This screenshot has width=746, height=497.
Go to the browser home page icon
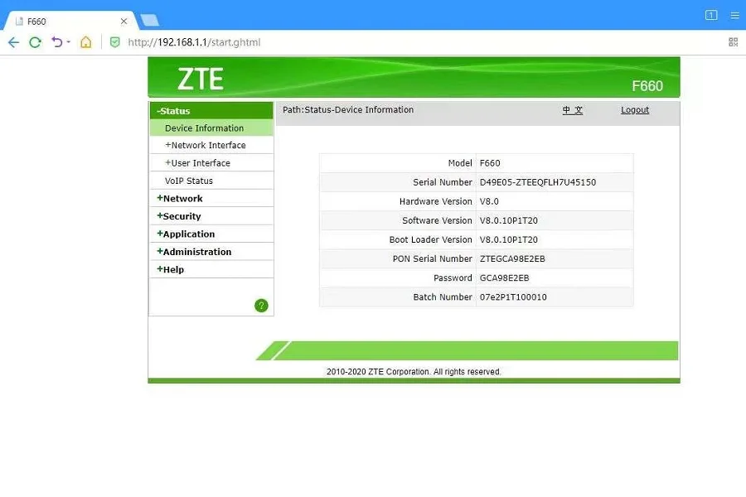point(86,42)
